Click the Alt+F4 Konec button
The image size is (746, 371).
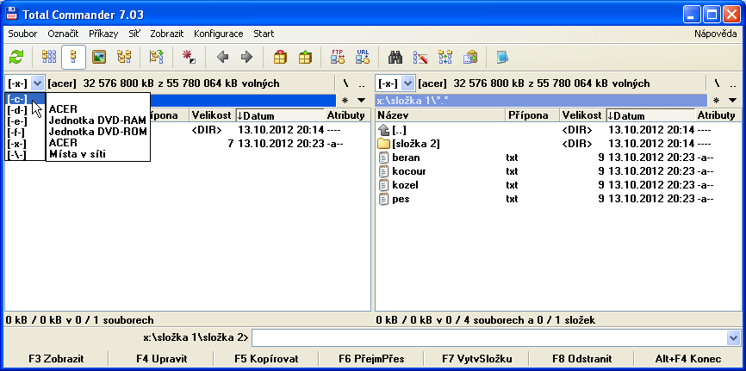688,359
